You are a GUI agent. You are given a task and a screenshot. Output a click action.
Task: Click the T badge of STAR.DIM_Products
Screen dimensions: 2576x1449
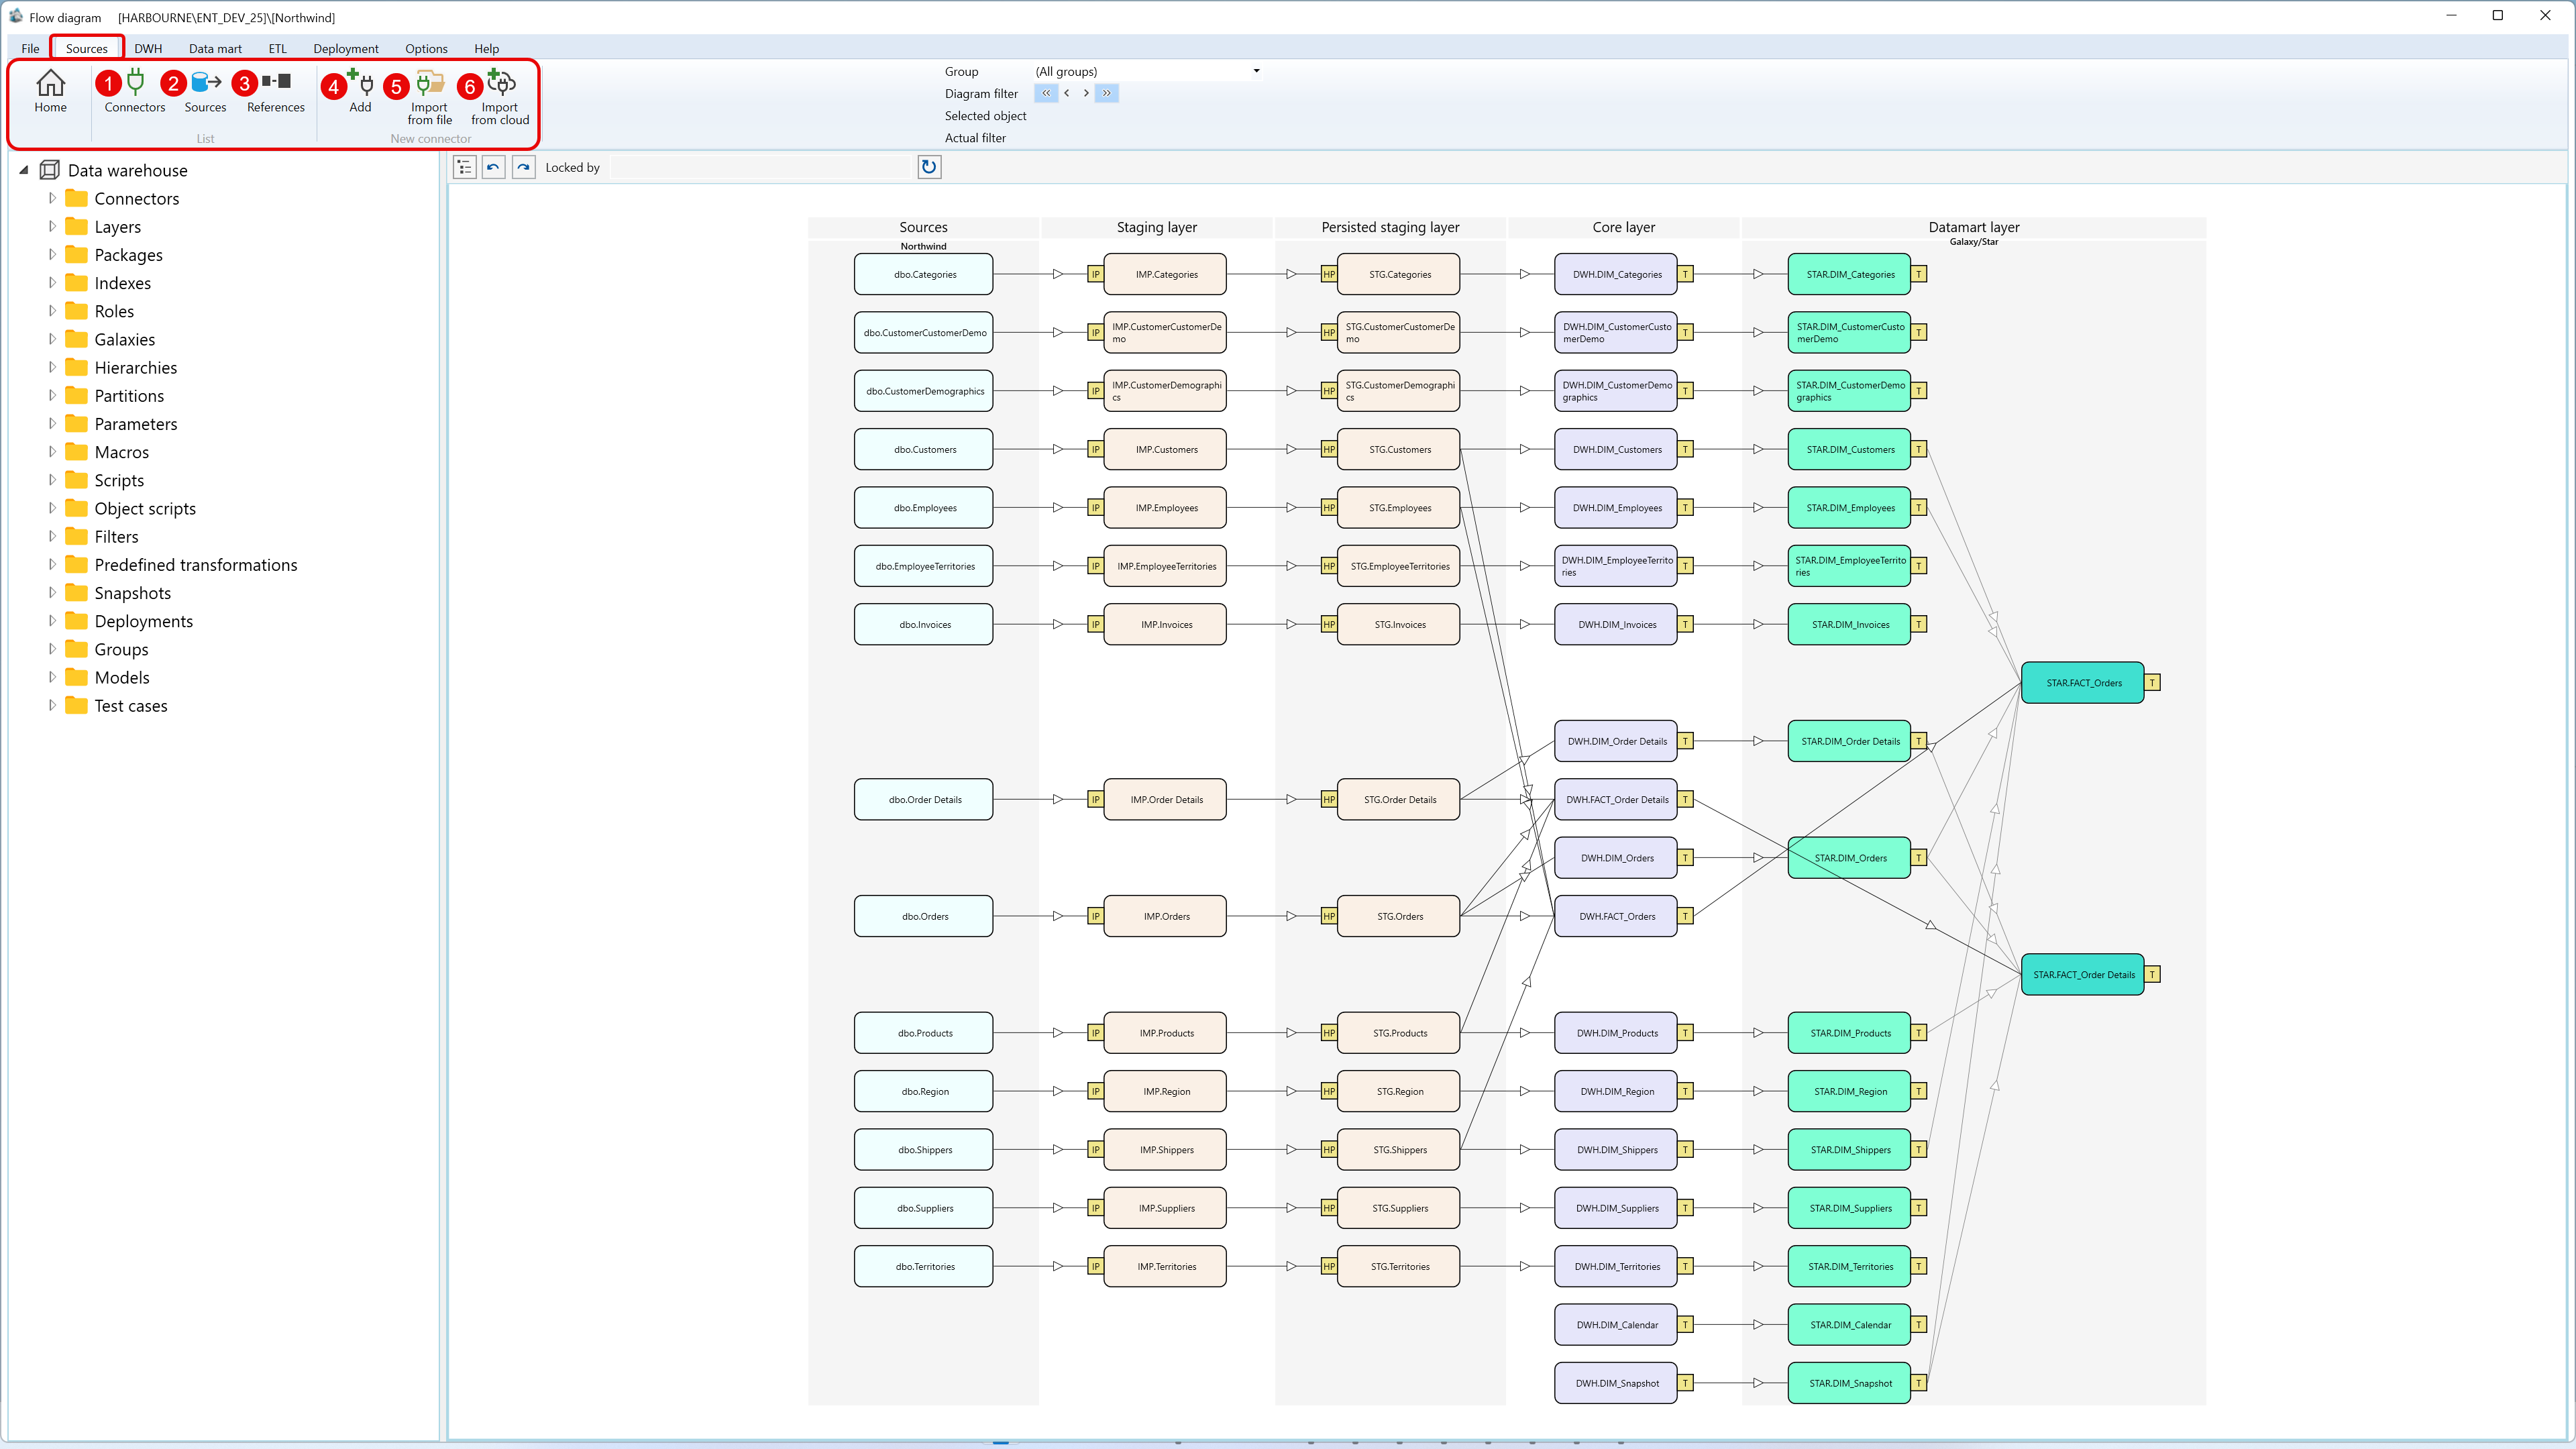tap(1919, 1033)
